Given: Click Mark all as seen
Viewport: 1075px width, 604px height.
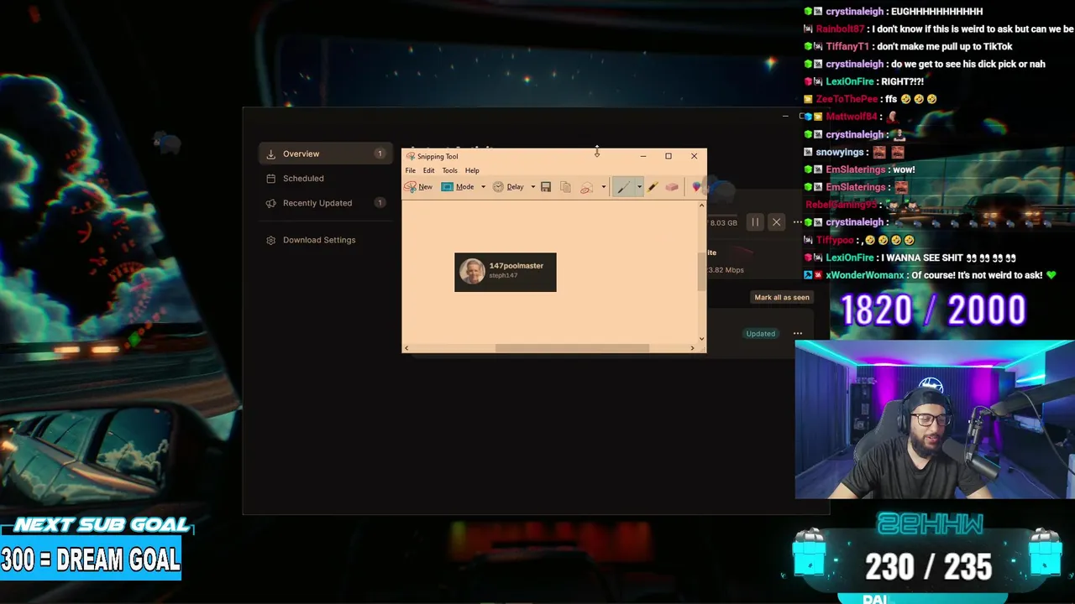Looking at the screenshot, I should pyautogui.click(x=782, y=297).
